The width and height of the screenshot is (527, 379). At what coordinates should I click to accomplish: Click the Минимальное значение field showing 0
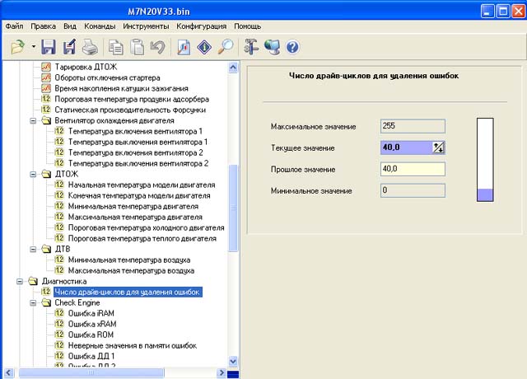(x=413, y=190)
